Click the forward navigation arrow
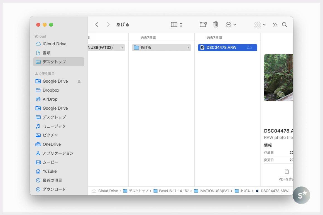Image resolution: width=323 pixels, height=215 pixels. pyautogui.click(x=108, y=25)
